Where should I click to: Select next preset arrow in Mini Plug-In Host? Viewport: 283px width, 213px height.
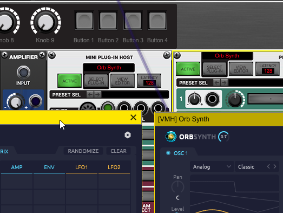click(97, 94)
